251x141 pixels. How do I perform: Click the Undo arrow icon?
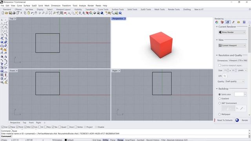32,13
